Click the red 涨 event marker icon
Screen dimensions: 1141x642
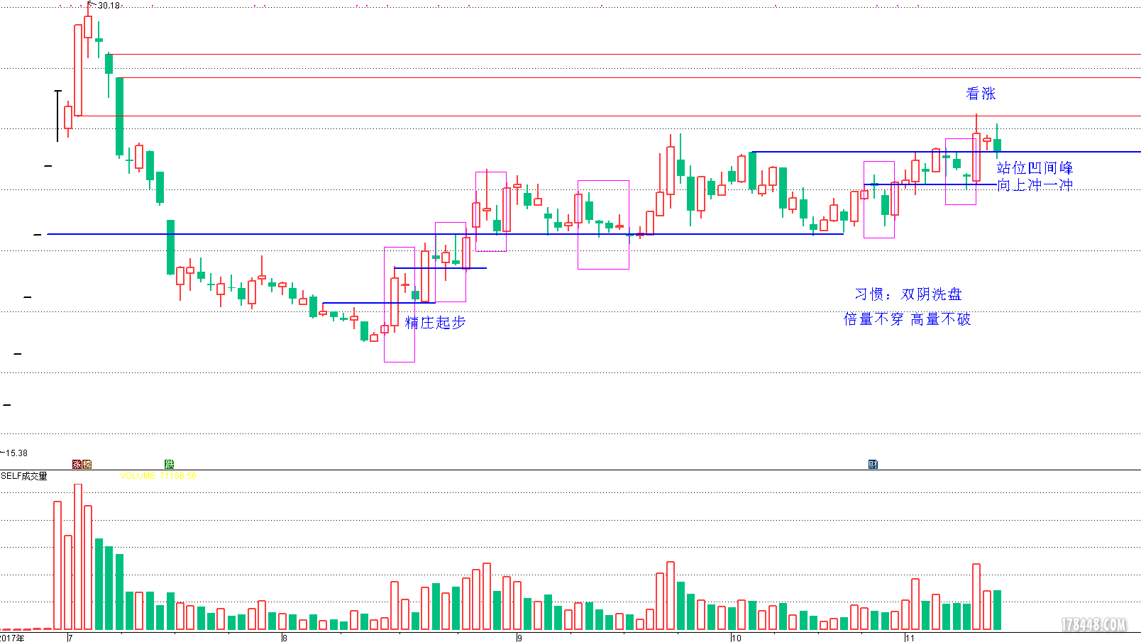pyautogui.click(x=77, y=464)
